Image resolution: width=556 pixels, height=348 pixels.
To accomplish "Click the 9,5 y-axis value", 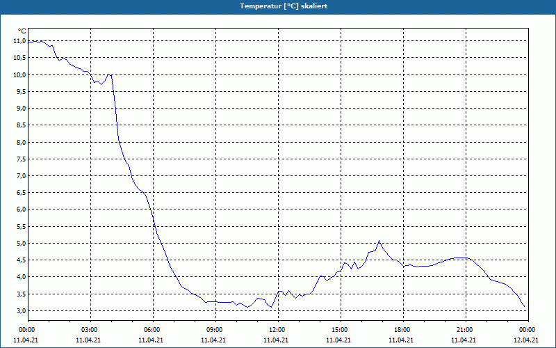I will coord(21,92).
